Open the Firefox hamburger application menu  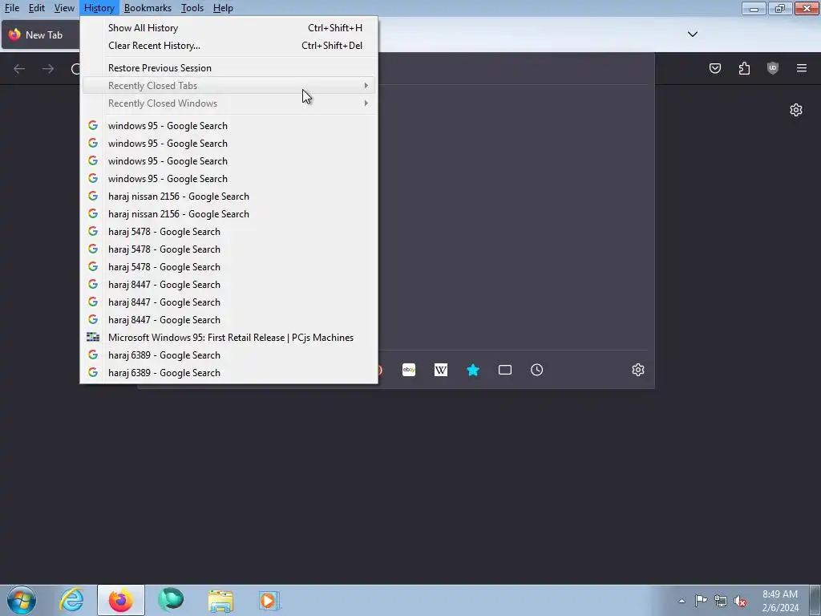point(802,68)
